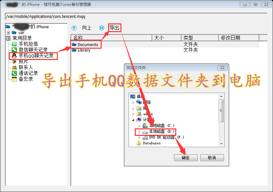Click the blue up-arrow icon beside 向上
This screenshot has height=192, width=273.
74,28
